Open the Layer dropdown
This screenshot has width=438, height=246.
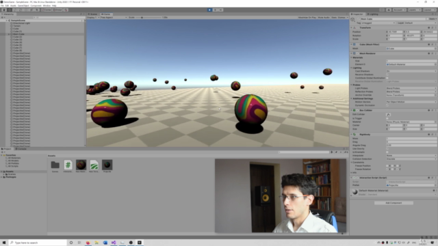(420, 23)
